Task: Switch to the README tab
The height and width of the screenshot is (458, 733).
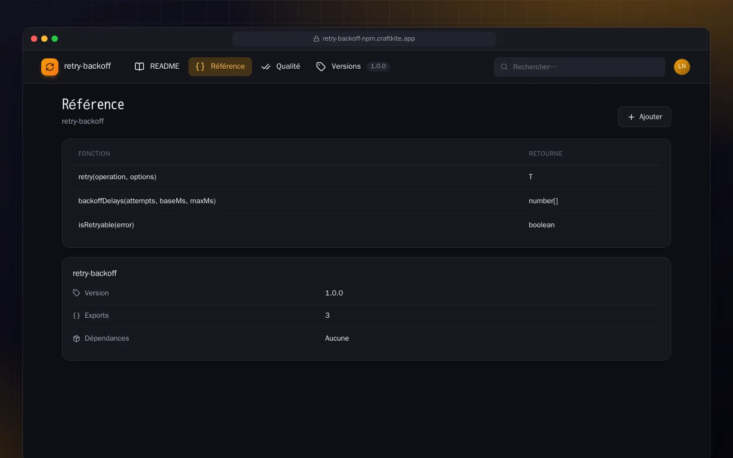Action: [157, 66]
